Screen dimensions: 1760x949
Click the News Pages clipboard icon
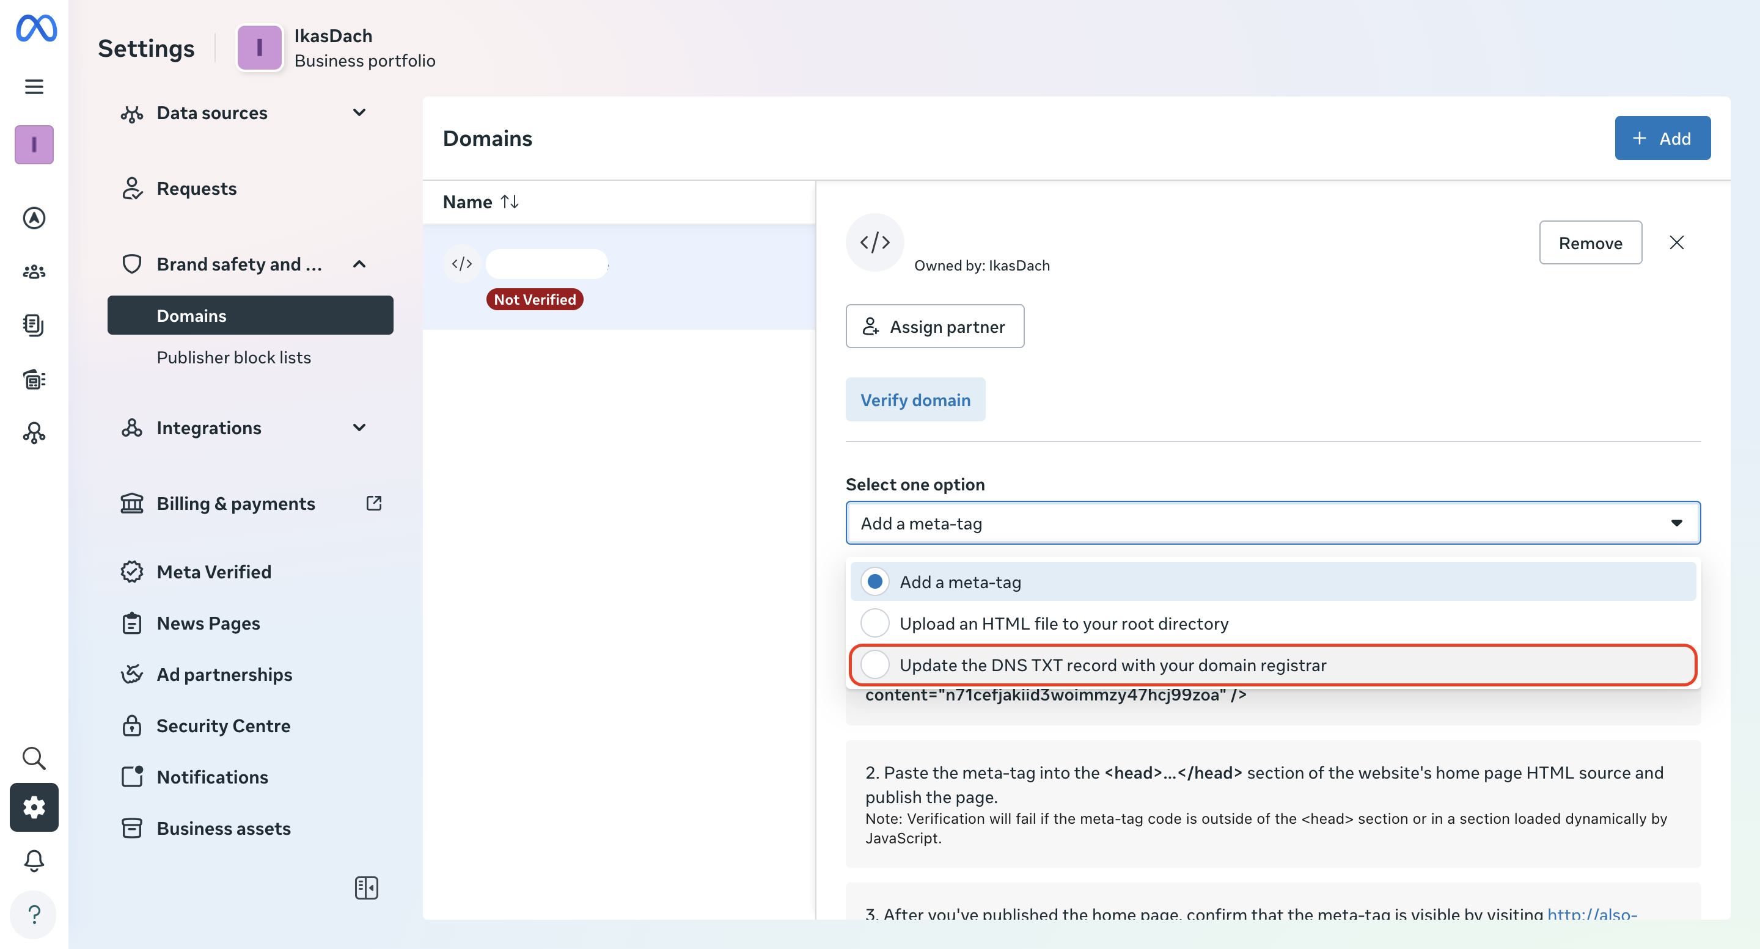[132, 624]
